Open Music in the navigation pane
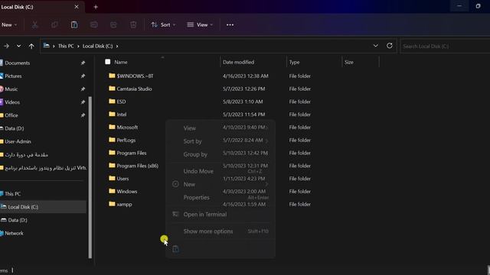 (x=11, y=89)
